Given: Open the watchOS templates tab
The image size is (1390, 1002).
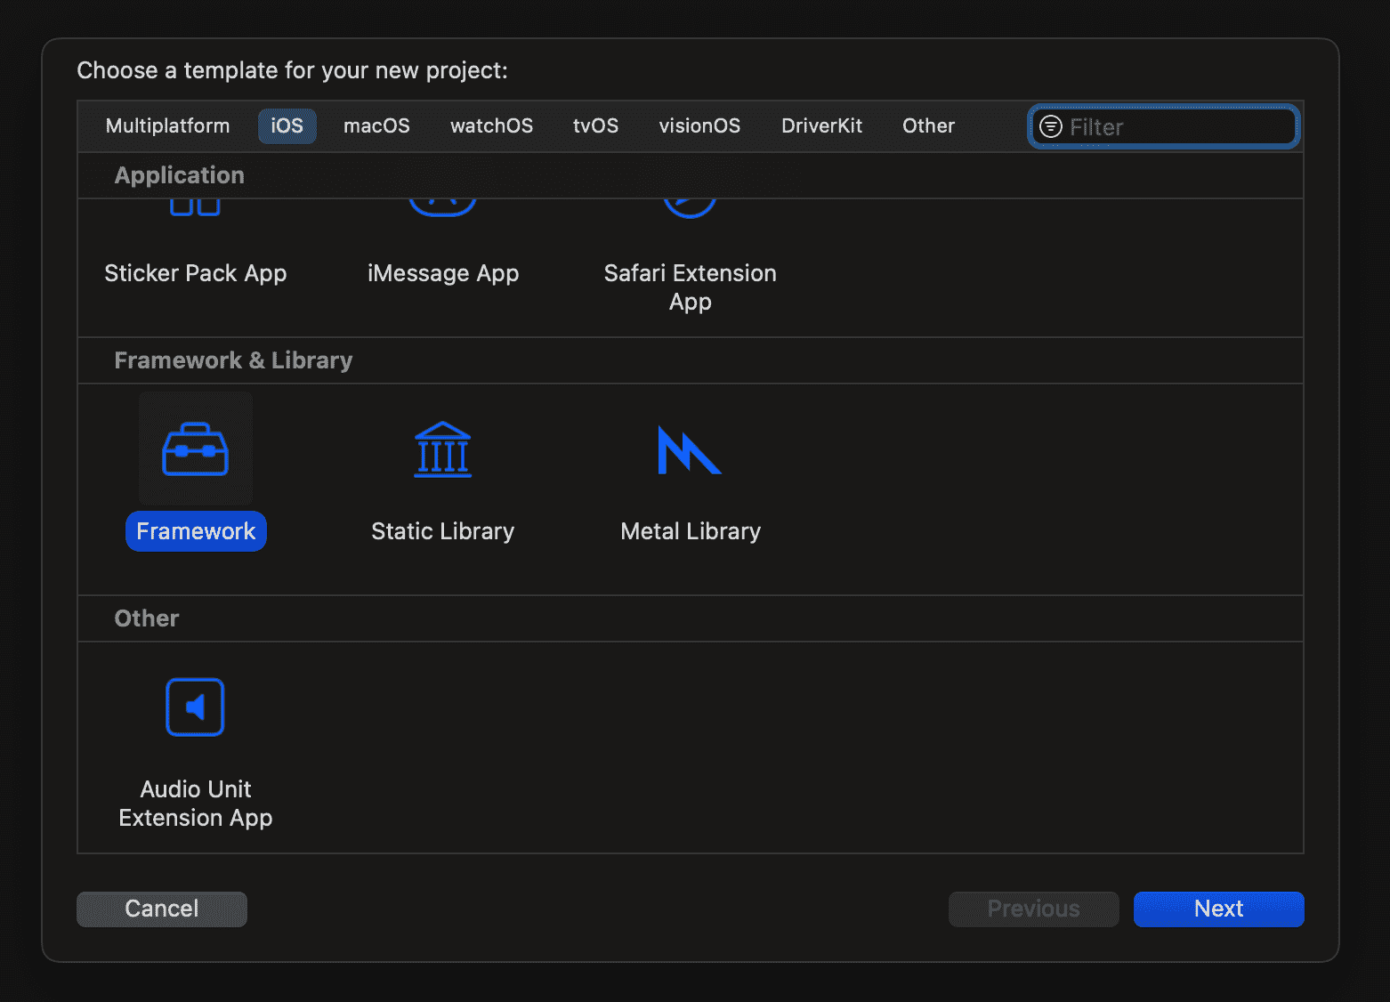Looking at the screenshot, I should (x=491, y=125).
